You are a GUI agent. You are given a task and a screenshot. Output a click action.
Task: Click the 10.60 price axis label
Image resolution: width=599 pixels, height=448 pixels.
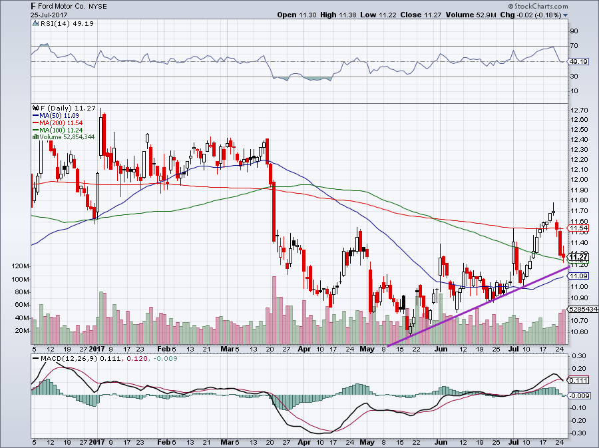578,332
